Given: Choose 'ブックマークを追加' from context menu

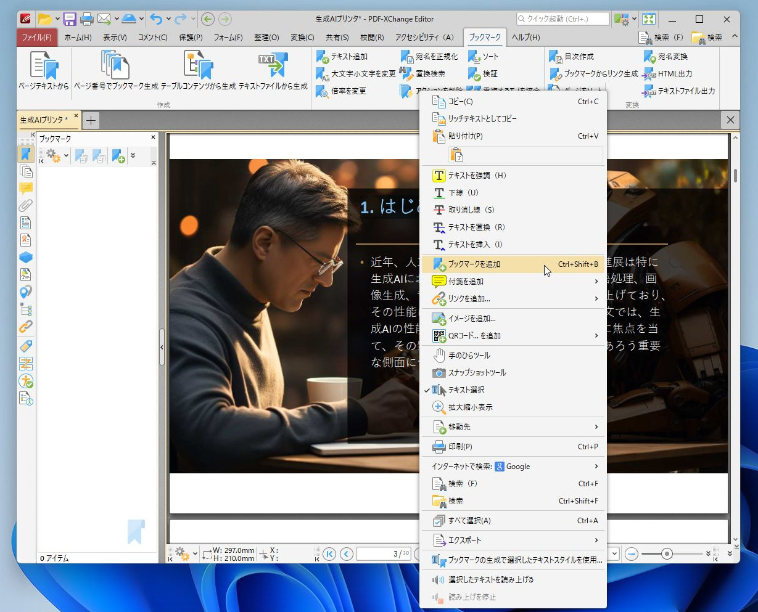Looking at the screenshot, I should click(x=474, y=264).
